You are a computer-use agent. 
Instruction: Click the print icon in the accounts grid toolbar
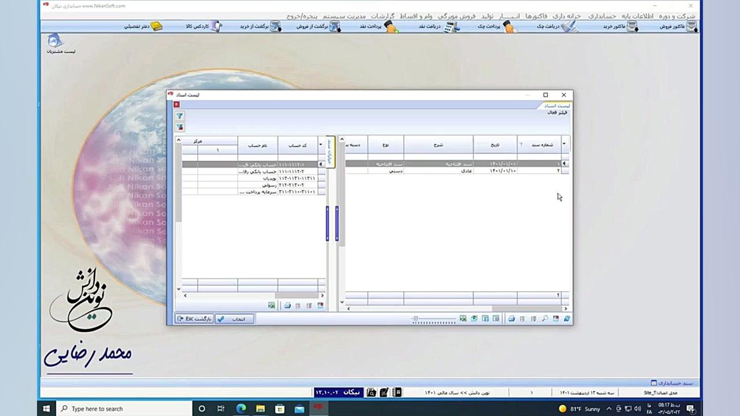click(287, 306)
